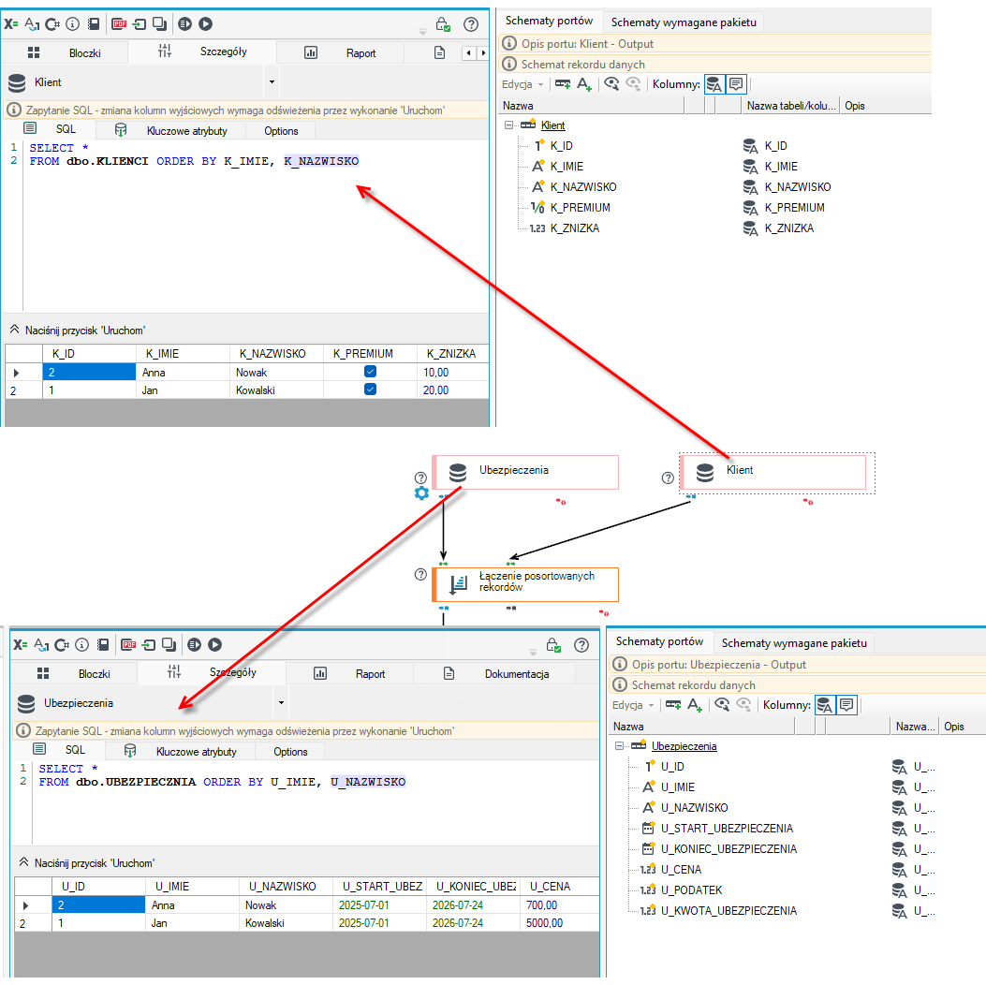This screenshot has width=986, height=985.
Task: Open help from the Klient panel toolbar question mark
Action: pyautogui.click(x=470, y=24)
